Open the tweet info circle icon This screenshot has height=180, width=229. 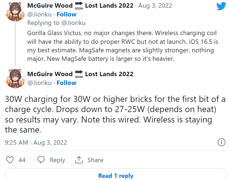[221, 142]
